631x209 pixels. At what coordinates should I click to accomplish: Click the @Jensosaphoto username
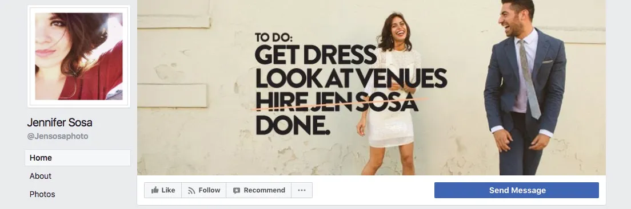click(x=58, y=137)
